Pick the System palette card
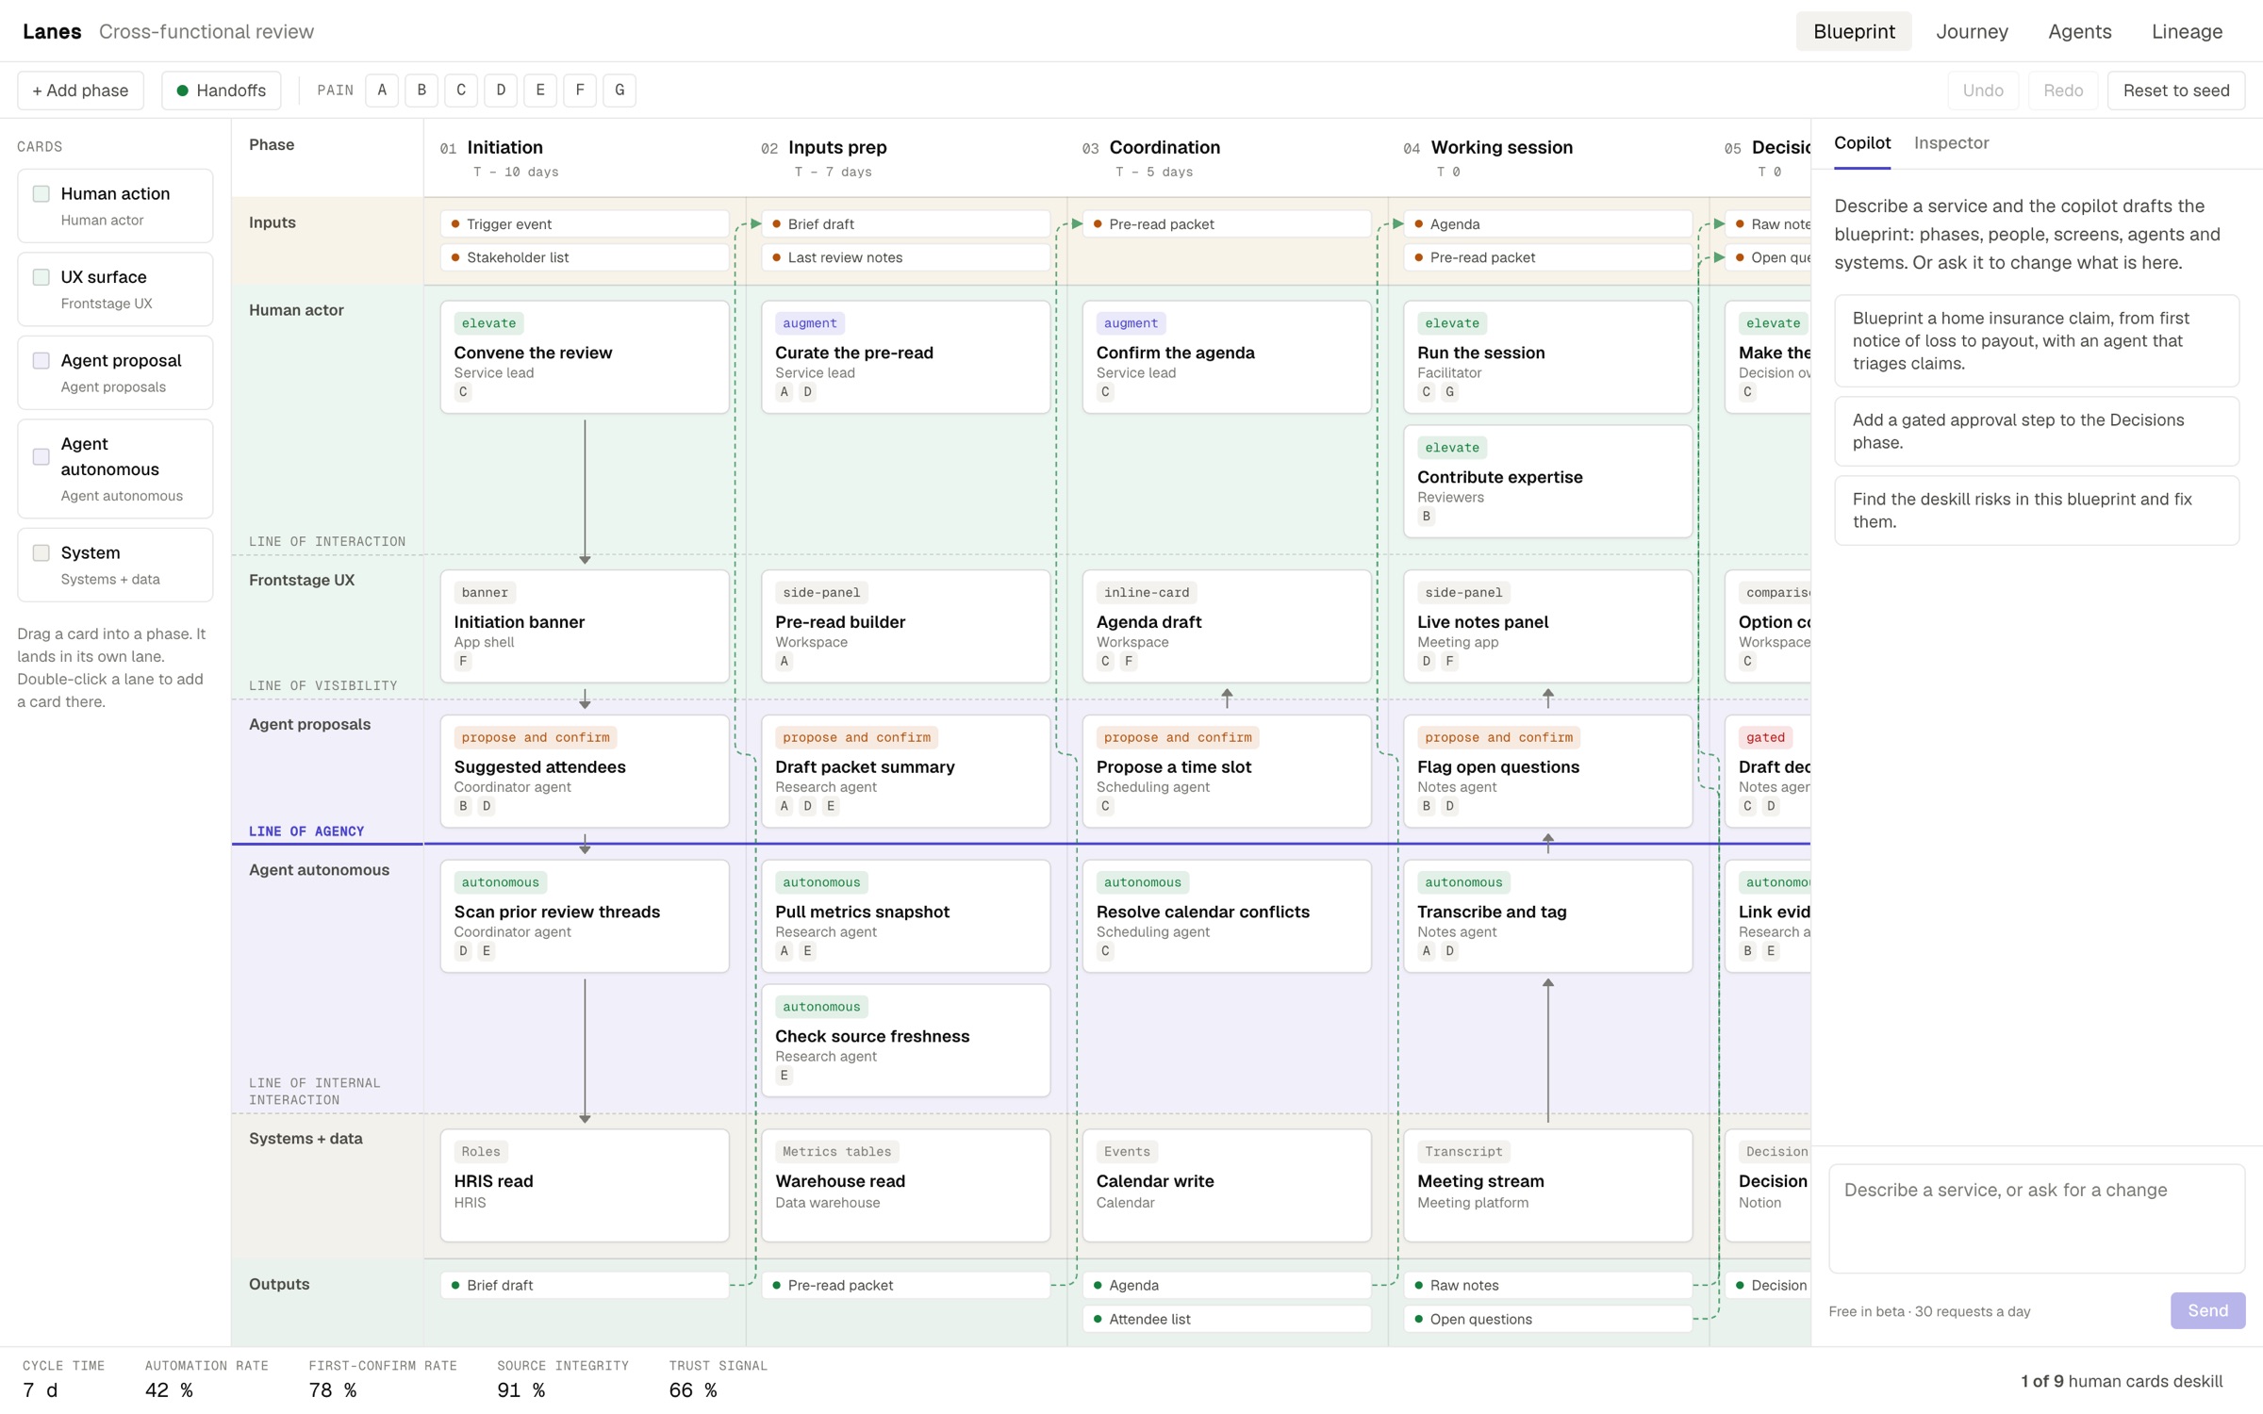 click(115, 565)
